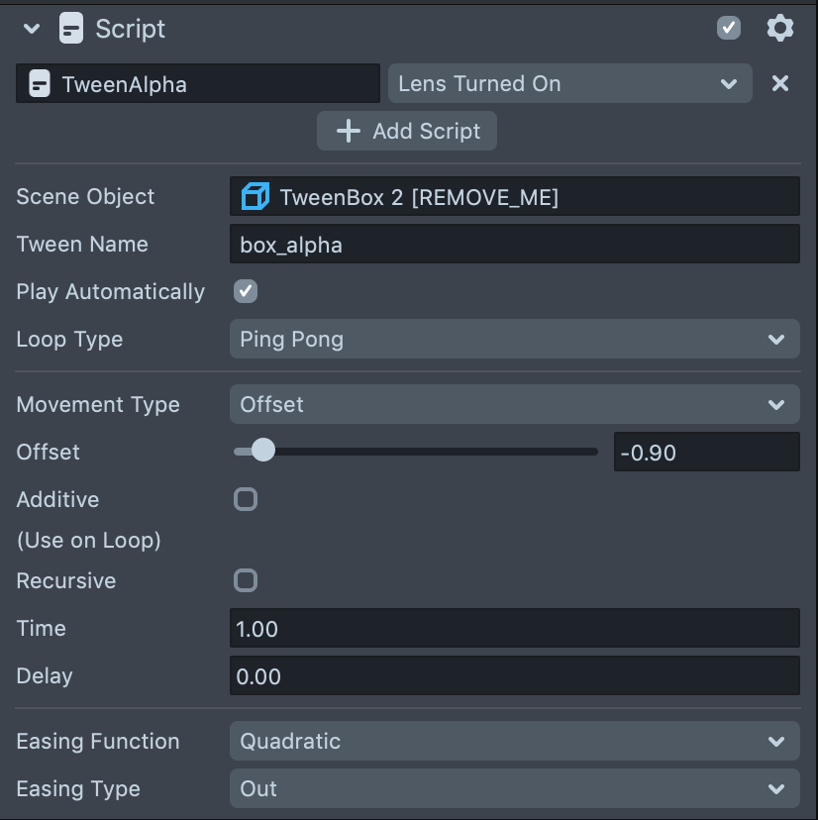Uncheck Play Automatically
Viewport: 818px width, 820px height.
click(x=246, y=291)
